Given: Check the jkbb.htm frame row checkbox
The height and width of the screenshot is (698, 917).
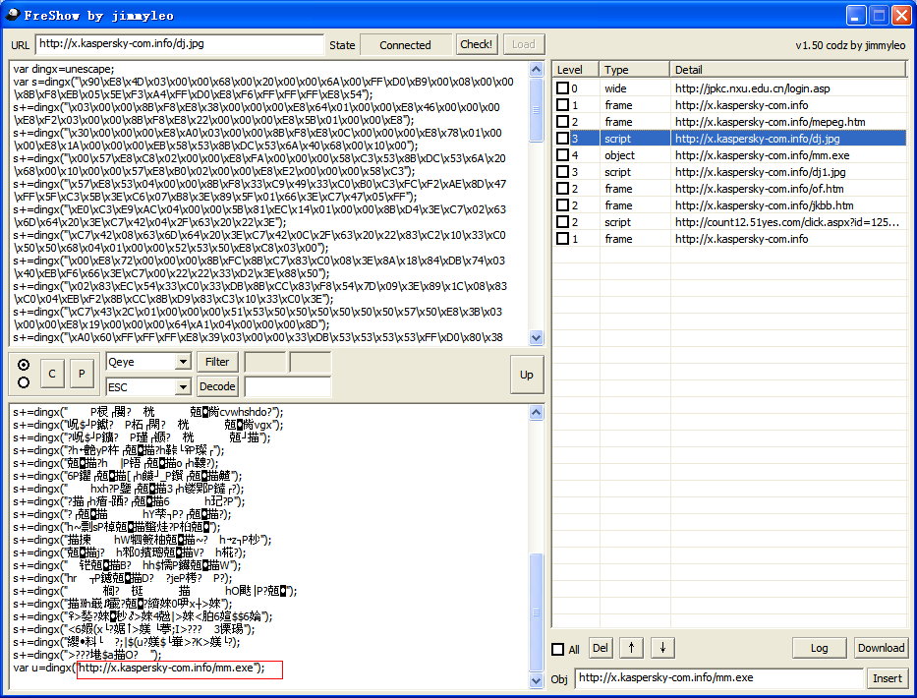Looking at the screenshot, I should click(562, 205).
